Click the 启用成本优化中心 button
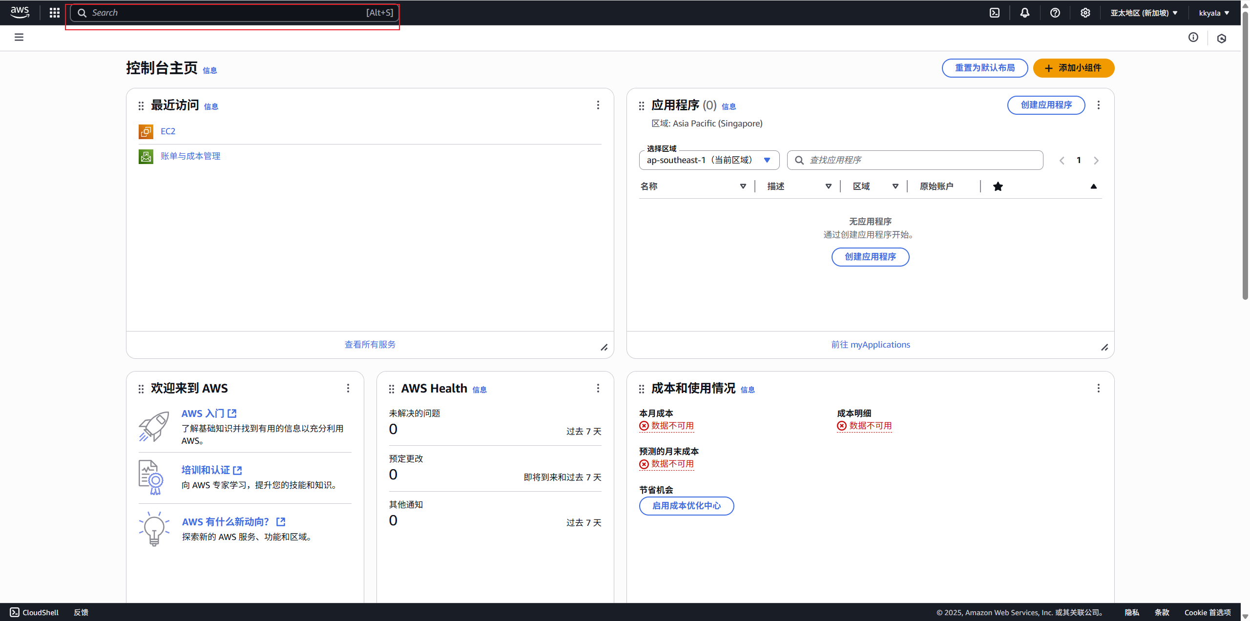This screenshot has height=621, width=1250. (x=687, y=506)
